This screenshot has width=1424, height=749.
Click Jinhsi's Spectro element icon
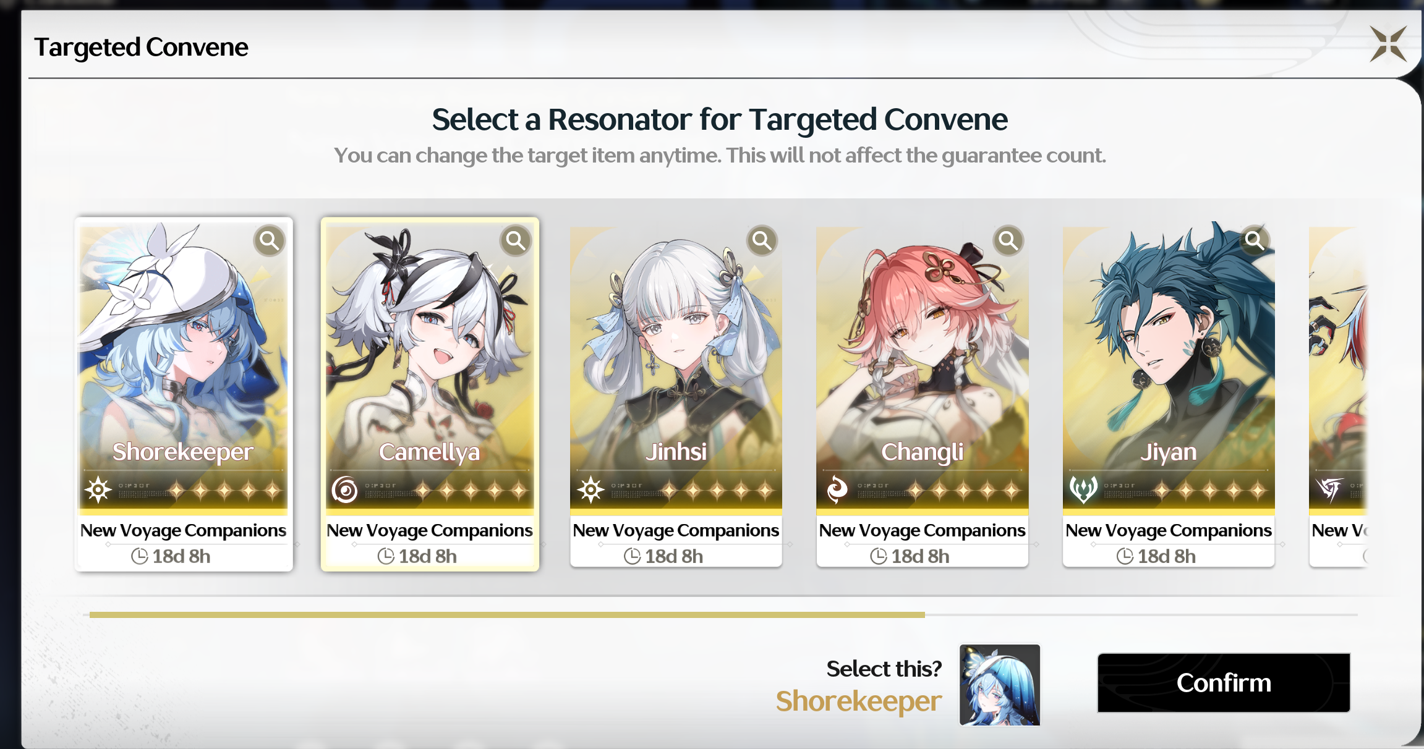click(x=590, y=490)
